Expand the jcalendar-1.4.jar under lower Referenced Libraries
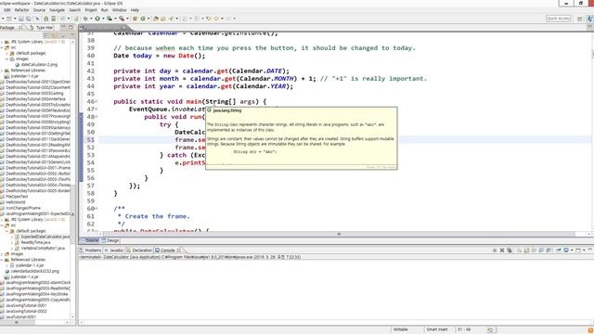Image resolution: width=594 pixels, height=334 pixels. point(6,265)
